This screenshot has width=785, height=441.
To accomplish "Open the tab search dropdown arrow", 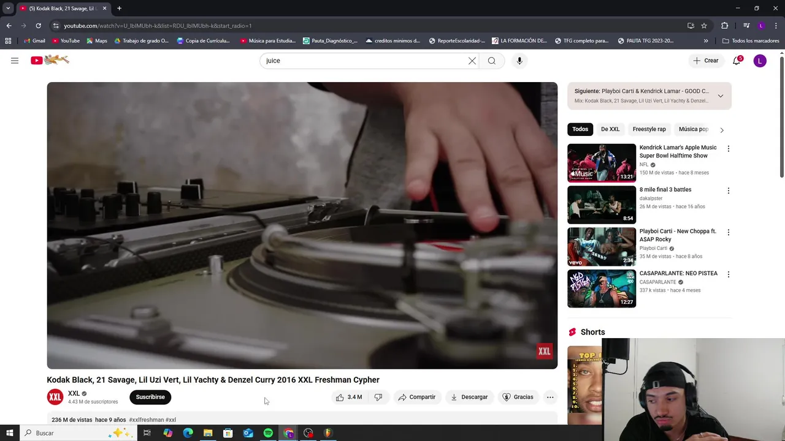I will pos(8,9).
